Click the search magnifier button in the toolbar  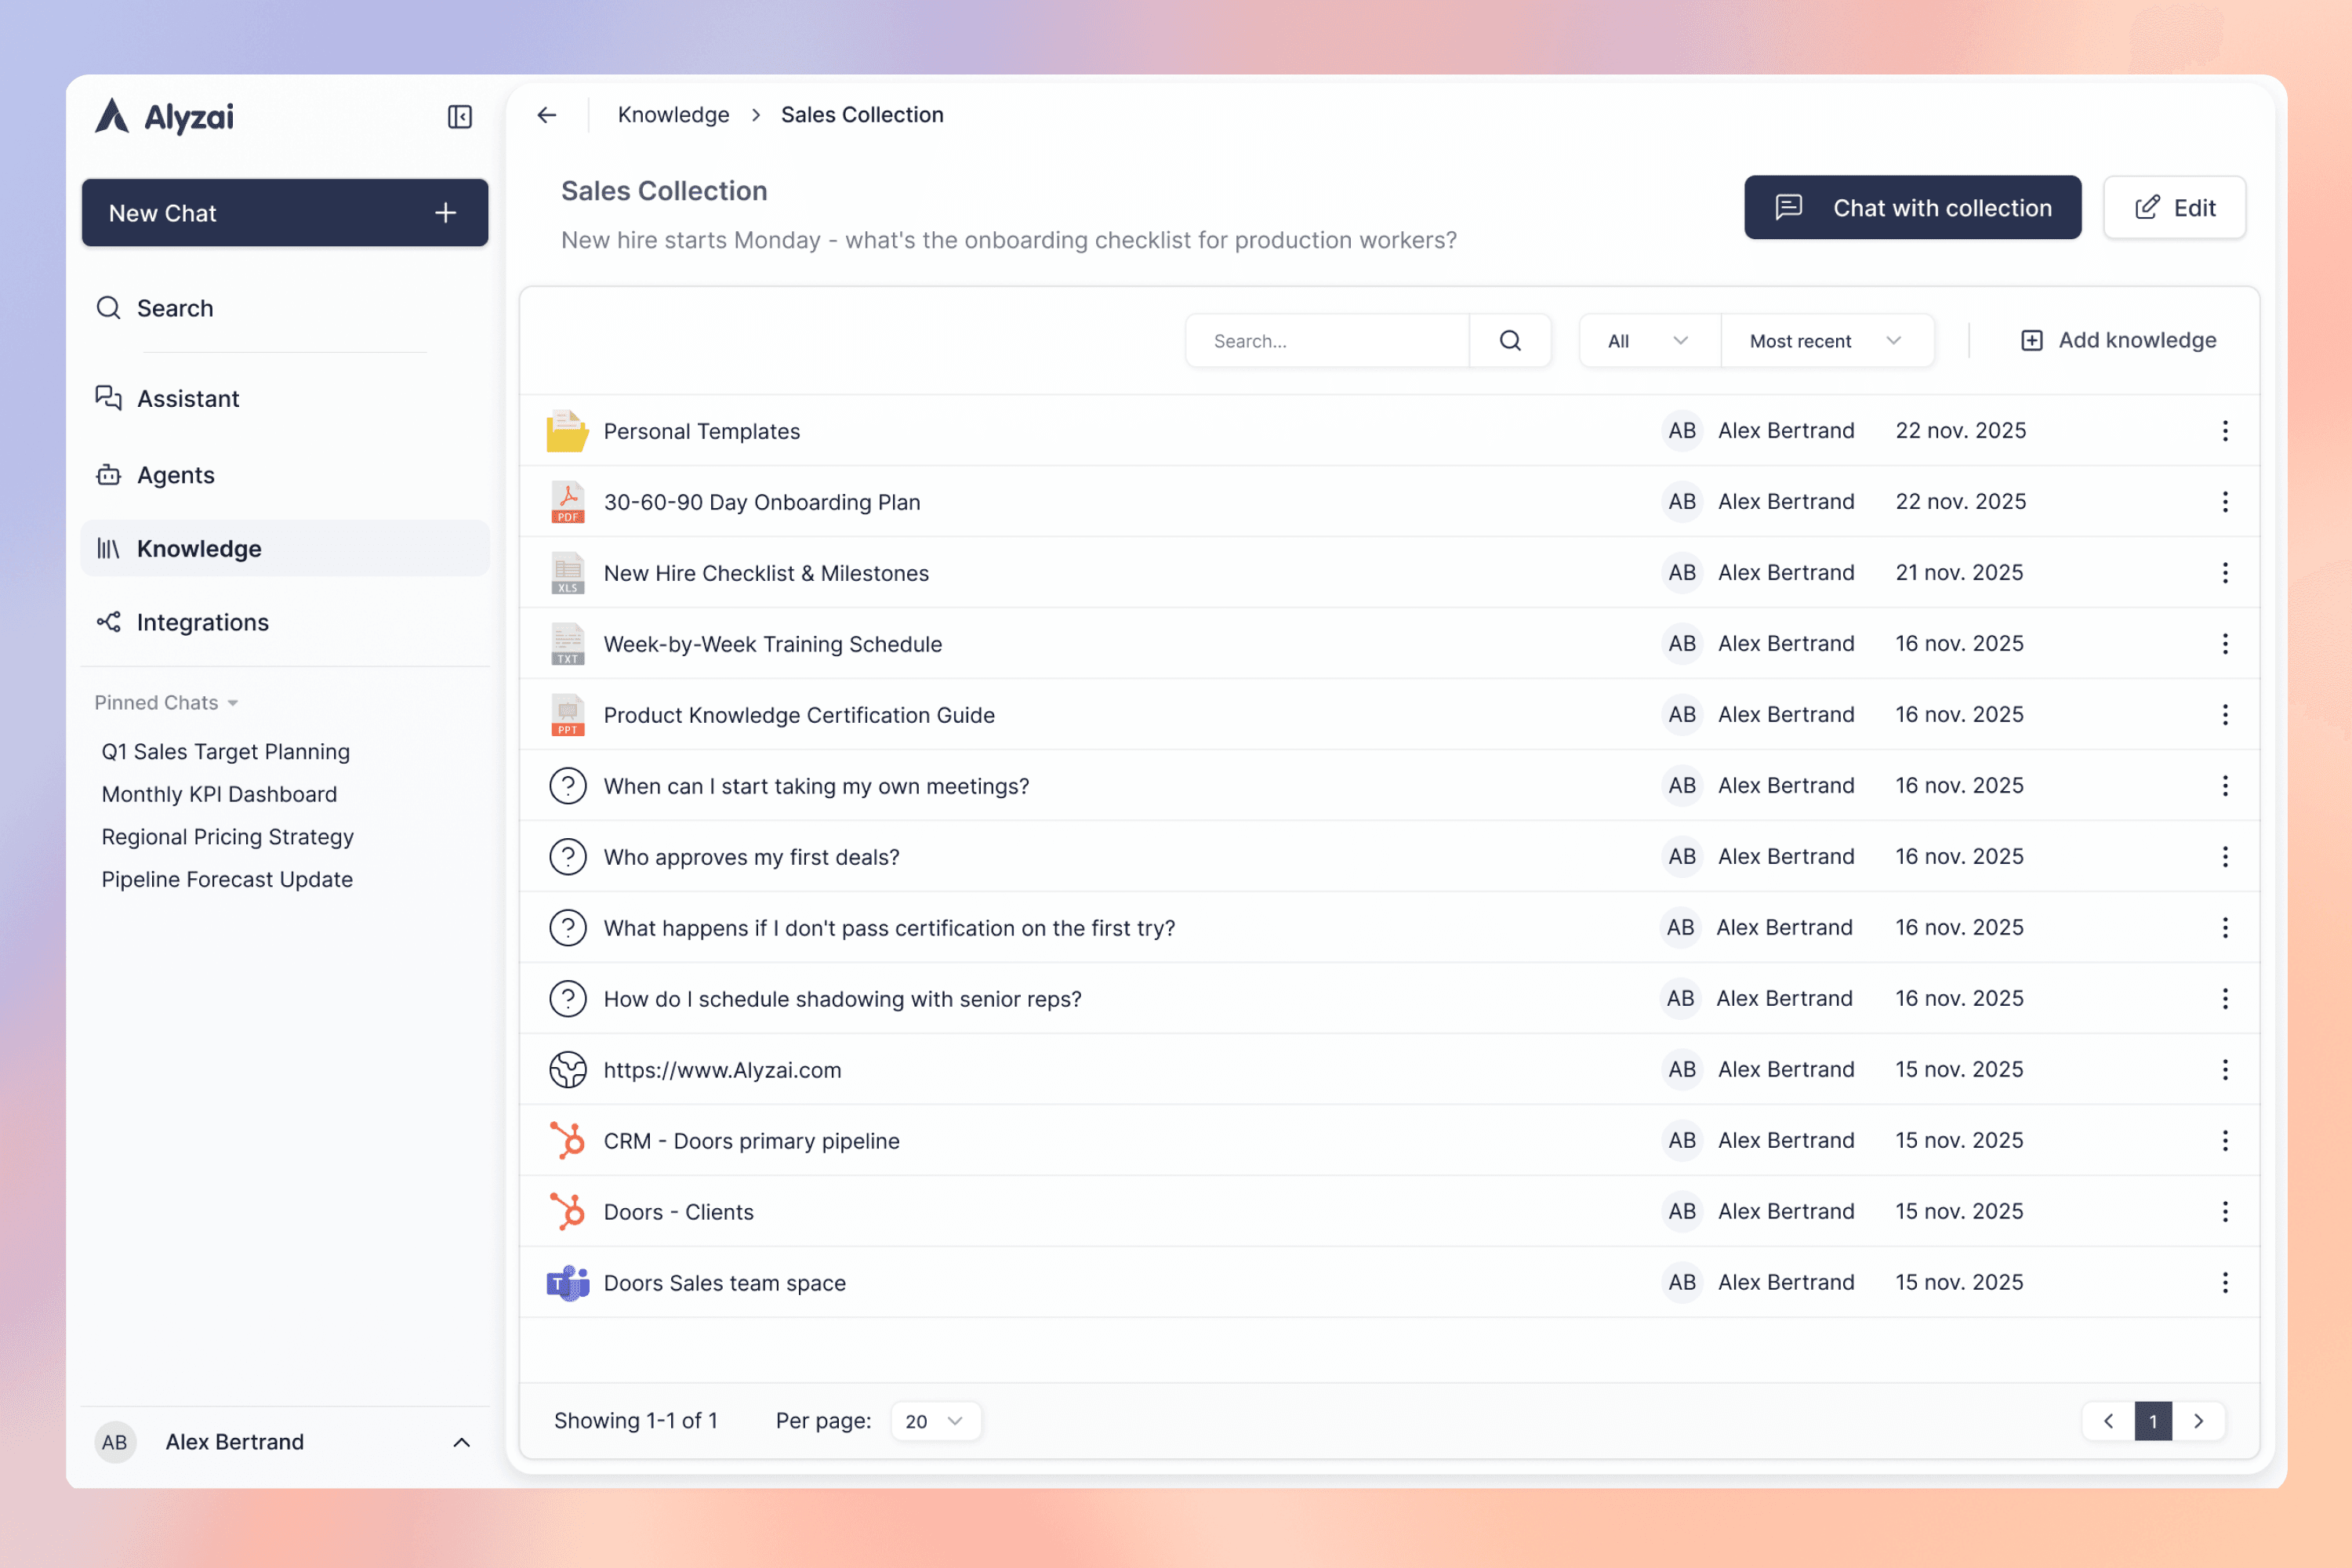point(1510,341)
